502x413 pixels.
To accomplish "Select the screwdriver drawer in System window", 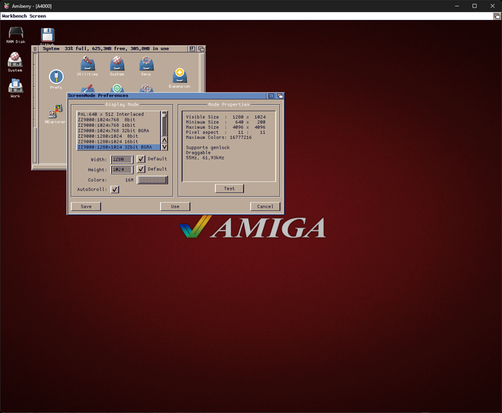I will 87,88.
